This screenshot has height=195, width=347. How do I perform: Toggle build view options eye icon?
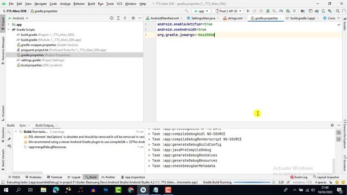tap(9, 146)
